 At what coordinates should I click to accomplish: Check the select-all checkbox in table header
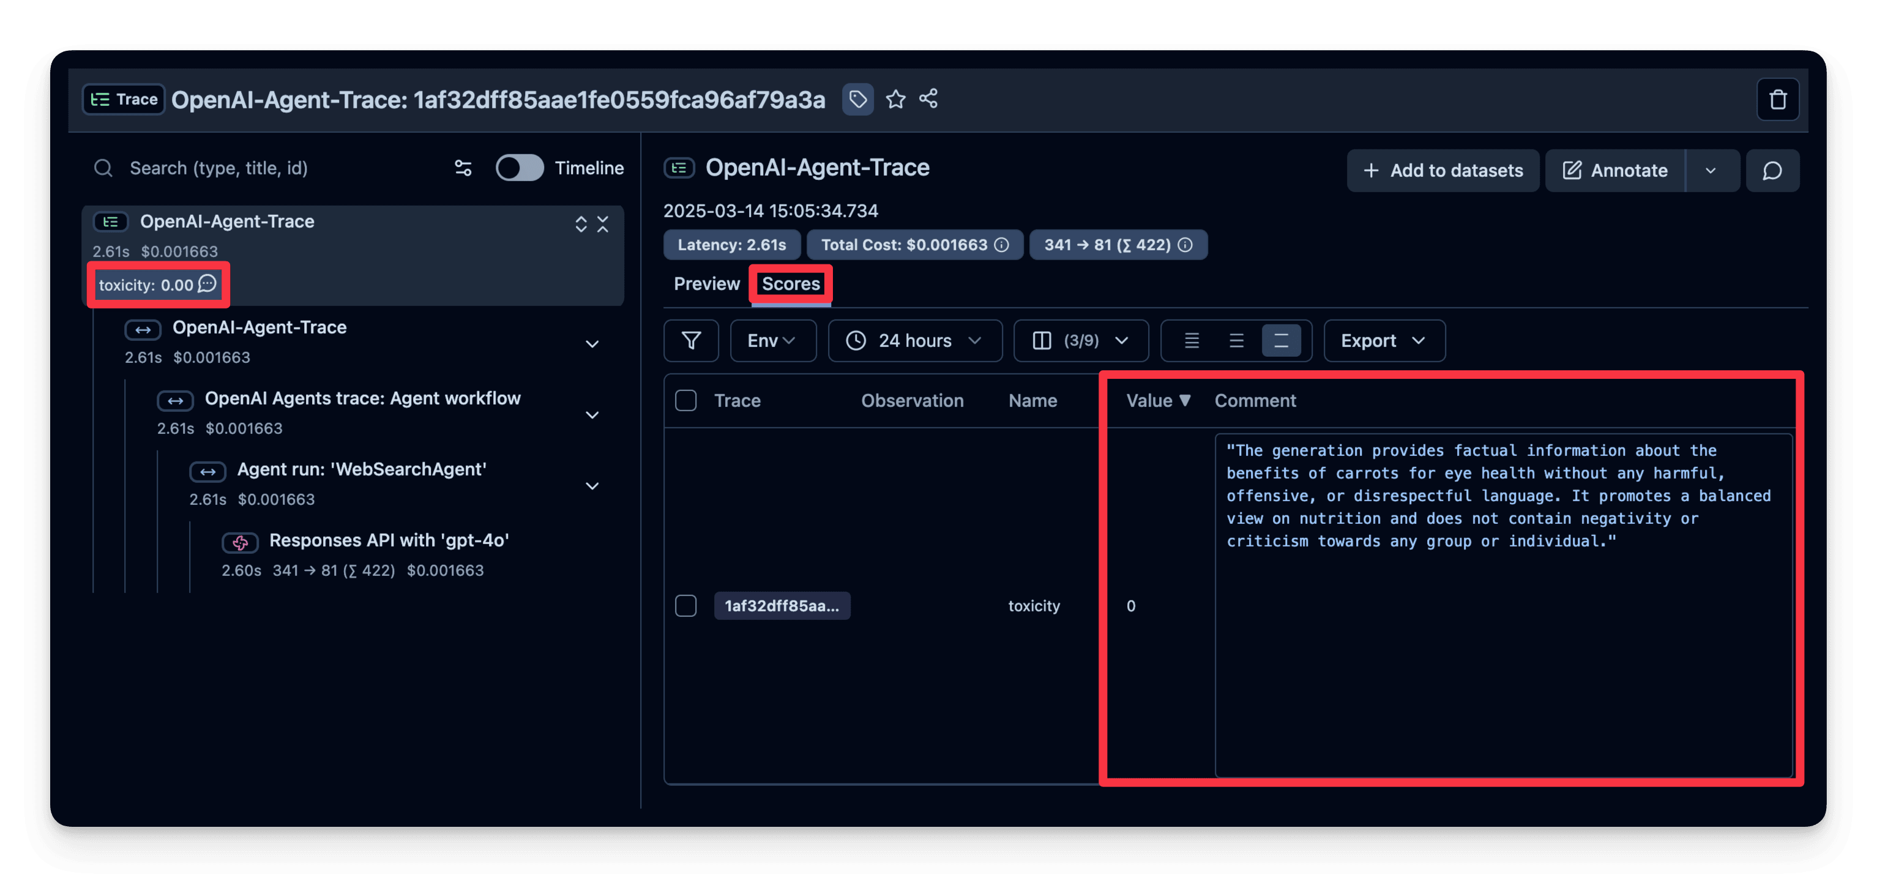(685, 401)
